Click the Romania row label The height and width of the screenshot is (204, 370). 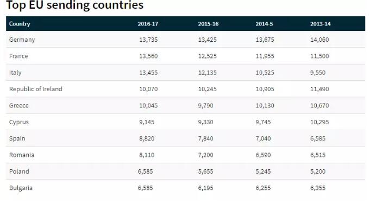pyautogui.click(x=22, y=155)
